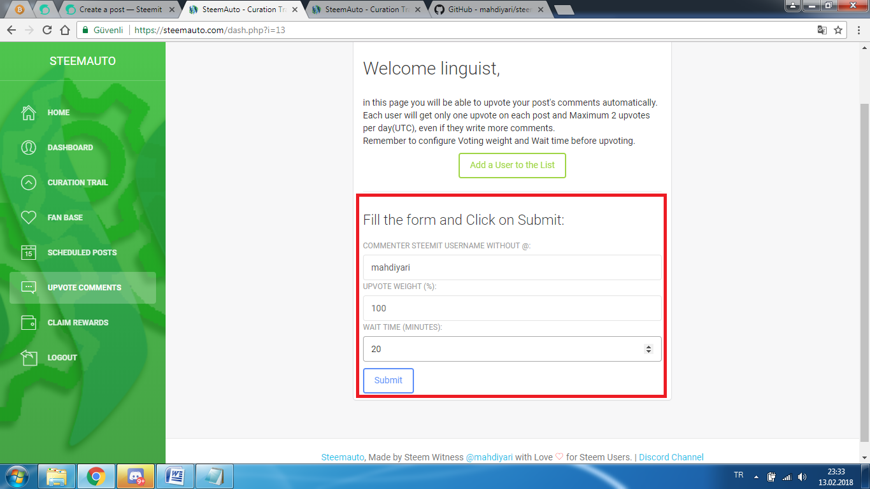Switch to the green-icon pinned tab
870x489 pixels.
coord(45,10)
